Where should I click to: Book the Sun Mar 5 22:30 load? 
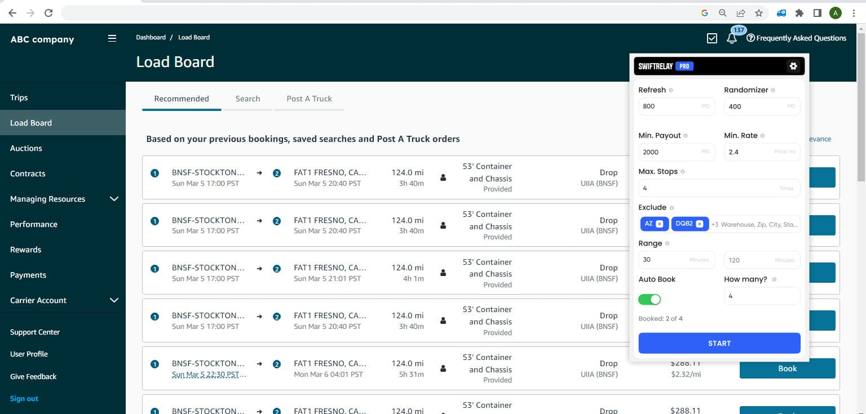787,368
